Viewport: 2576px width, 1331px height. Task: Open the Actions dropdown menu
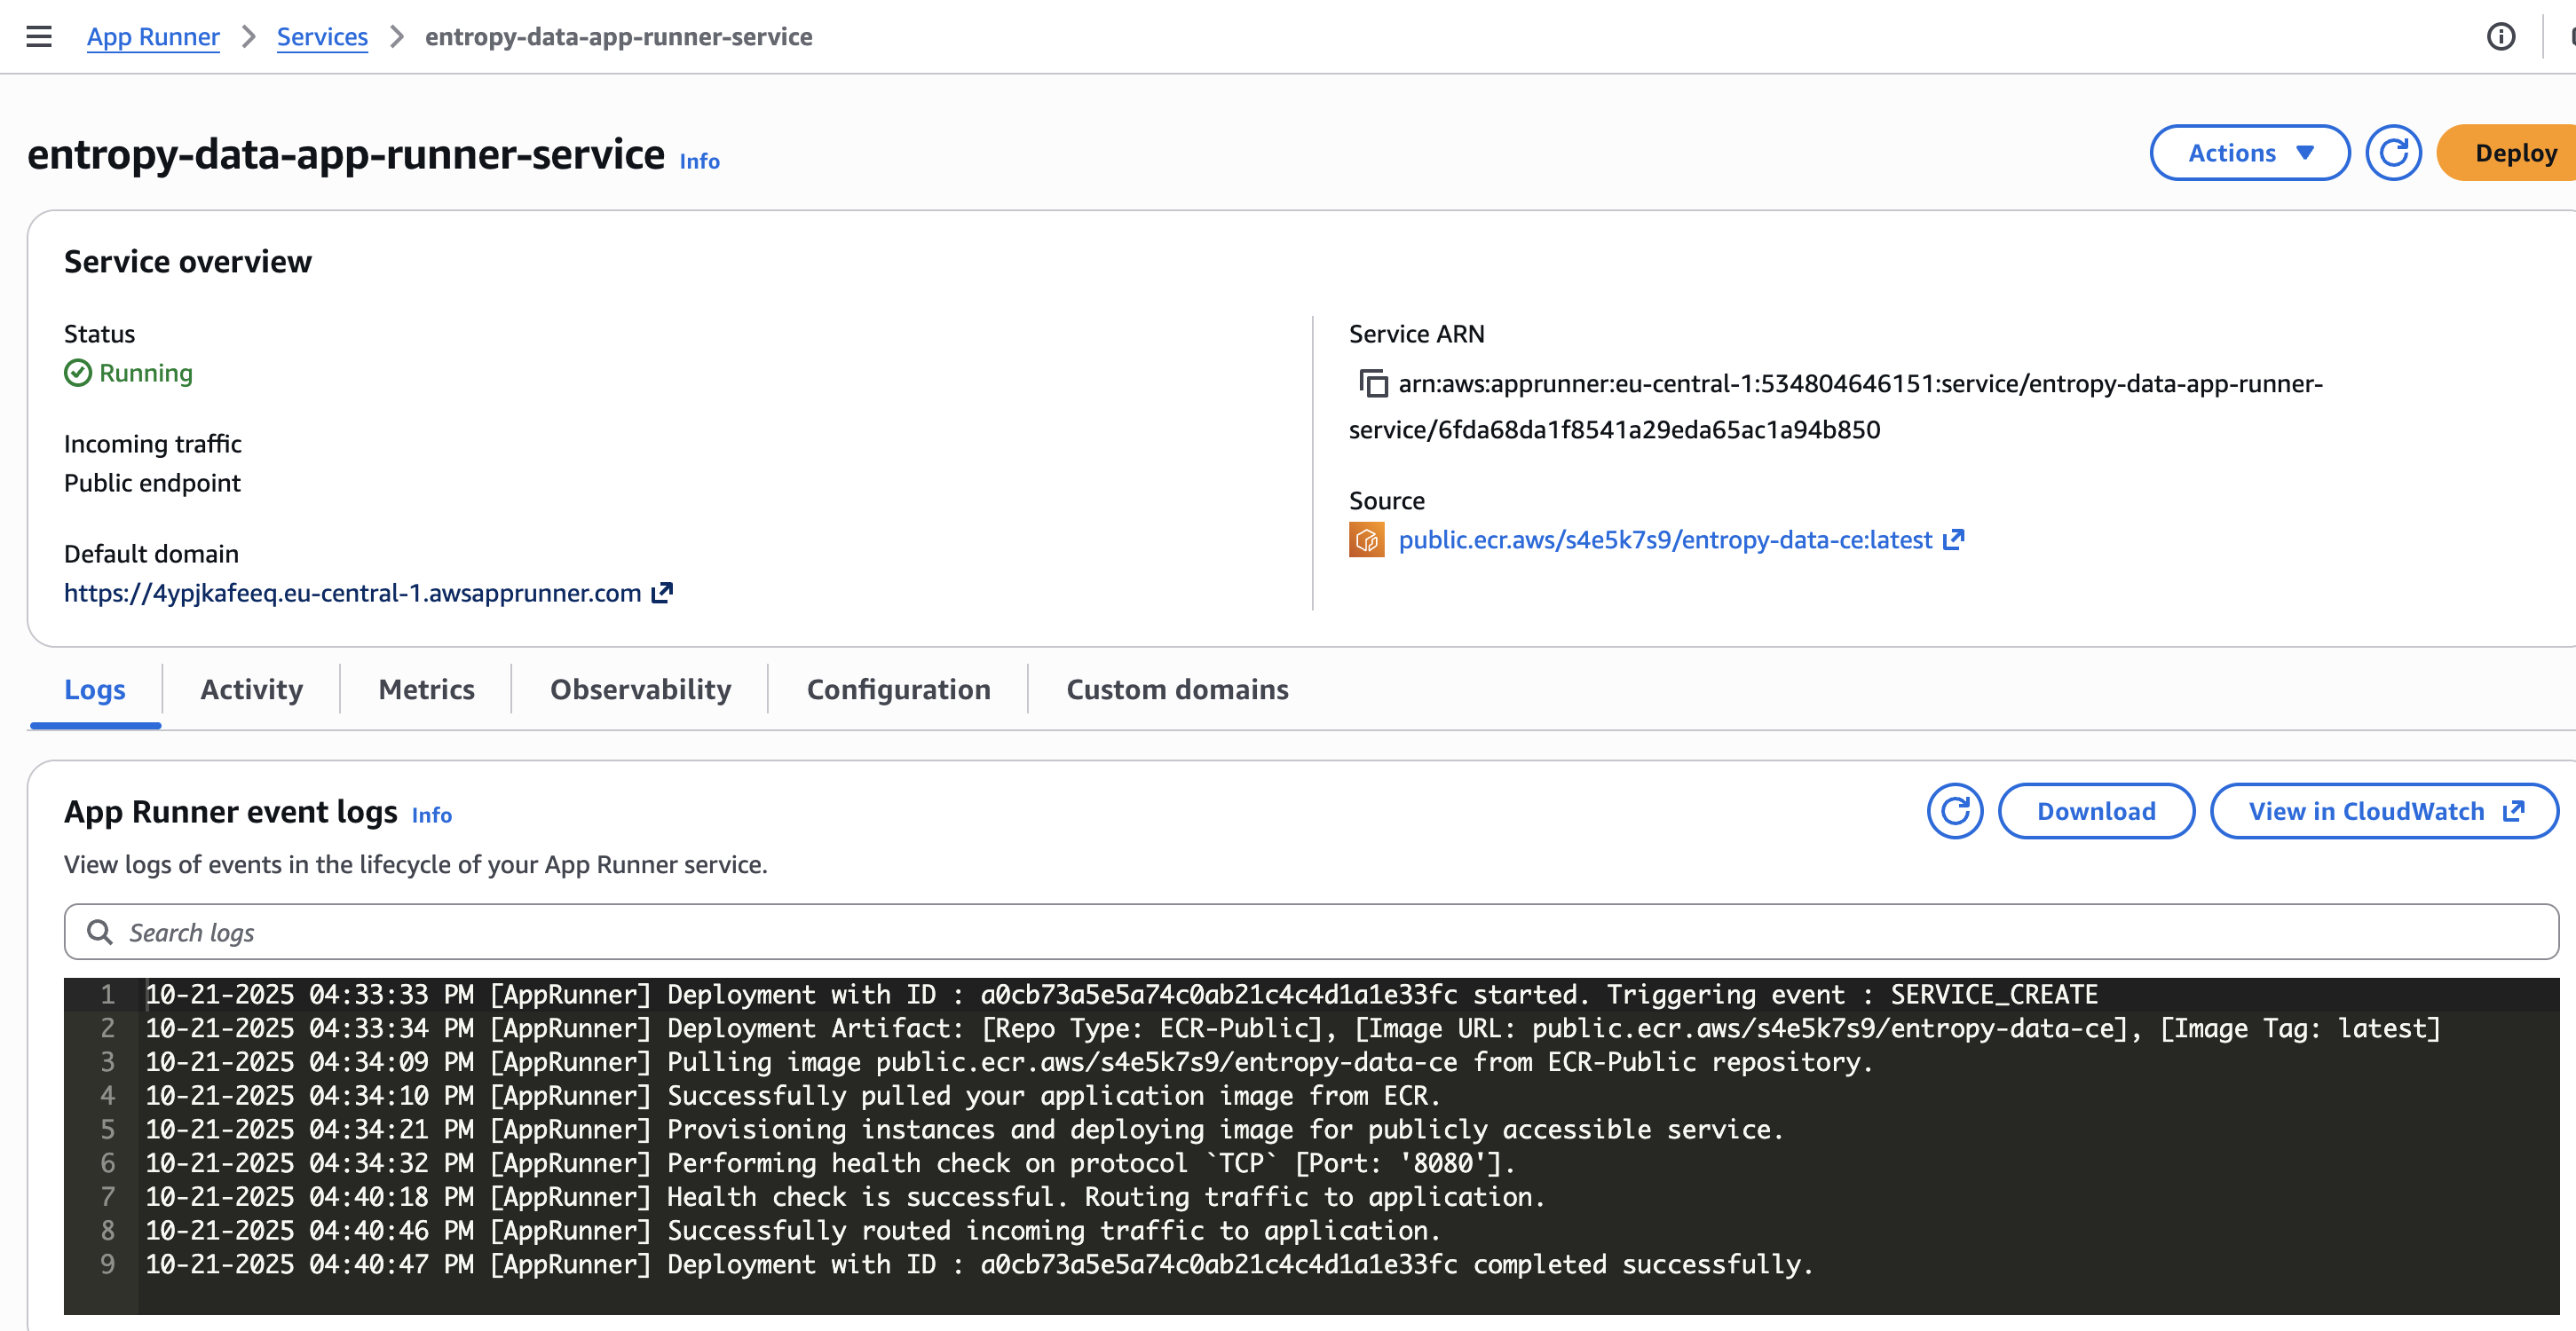coord(2249,152)
